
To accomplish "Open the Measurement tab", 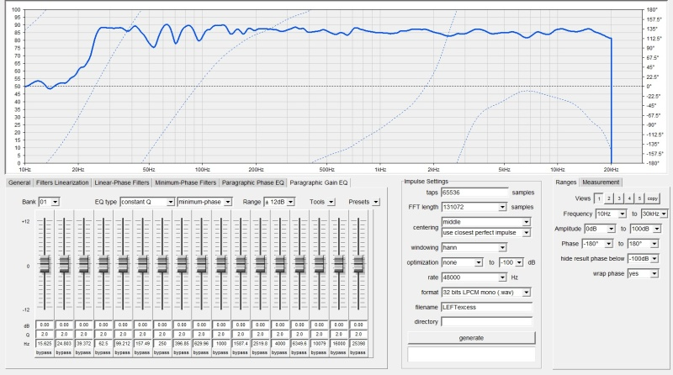I will (x=601, y=182).
